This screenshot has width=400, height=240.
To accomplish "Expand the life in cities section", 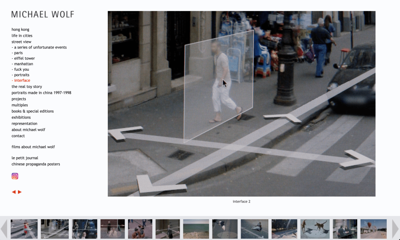I will pyautogui.click(x=22, y=36).
